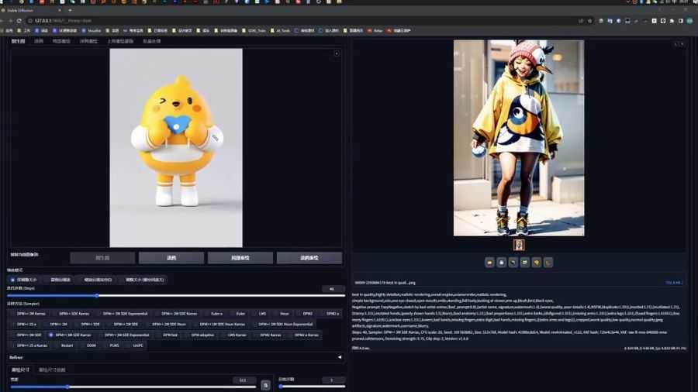Select the output gallery thumbnail
This screenshot has height=392, width=698.
click(x=519, y=245)
